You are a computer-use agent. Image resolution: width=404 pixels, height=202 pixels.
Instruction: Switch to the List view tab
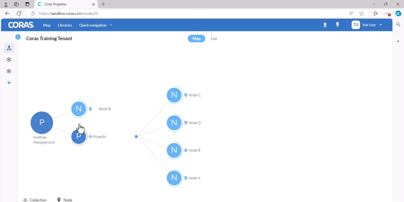tap(214, 39)
